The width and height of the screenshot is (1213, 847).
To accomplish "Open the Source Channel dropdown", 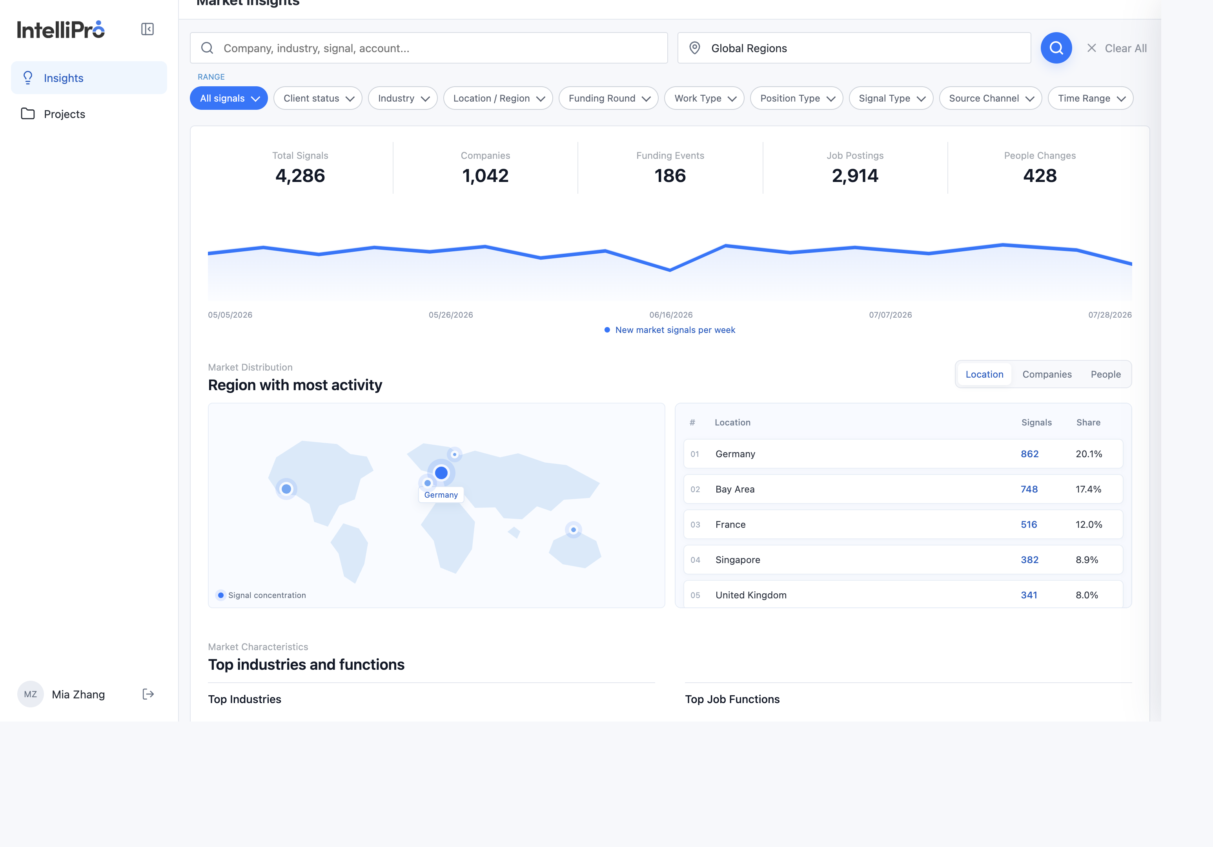I will [991, 98].
